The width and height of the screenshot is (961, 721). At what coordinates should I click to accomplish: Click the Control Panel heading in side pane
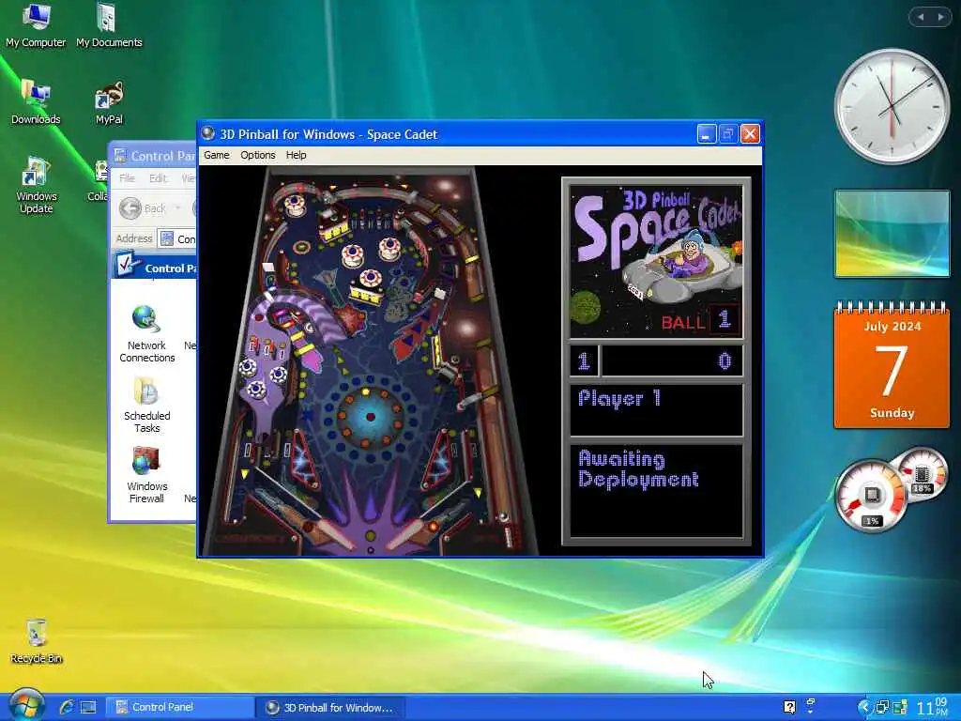pyautogui.click(x=171, y=268)
